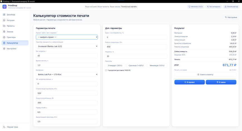
Task: Open the Материал dropdown Bambu Lab PLA
Action: point(67,74)
